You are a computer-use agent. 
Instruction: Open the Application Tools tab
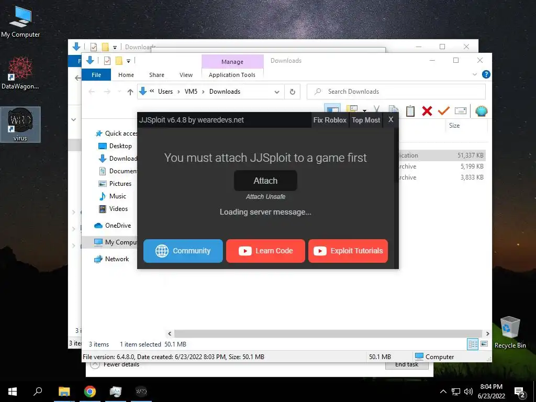[x=232, y=74]
